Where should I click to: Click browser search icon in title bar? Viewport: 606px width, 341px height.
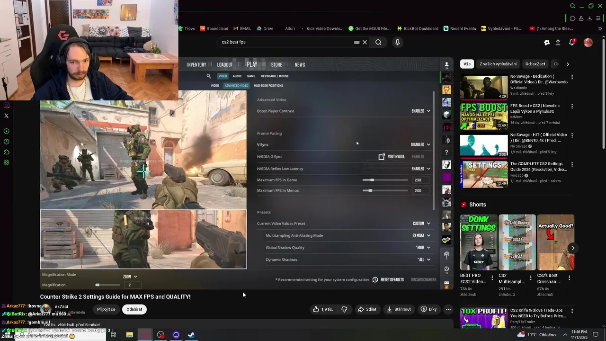point(572,6)
